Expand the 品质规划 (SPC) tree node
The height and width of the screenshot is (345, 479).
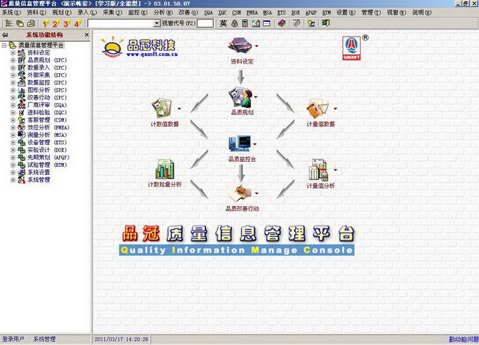pyautogui.click(x=13, y=60)
